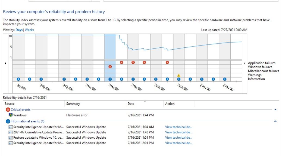Click the application failure icon for 7/19/2021
Viewport: 282px width, 156px height.
(x=144, y=62)
